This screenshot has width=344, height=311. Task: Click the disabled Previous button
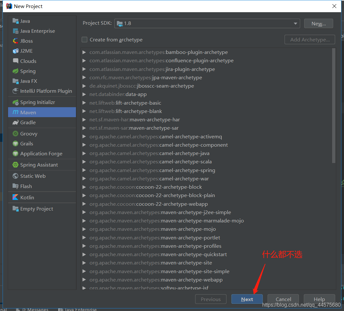[x=211, y=299]
